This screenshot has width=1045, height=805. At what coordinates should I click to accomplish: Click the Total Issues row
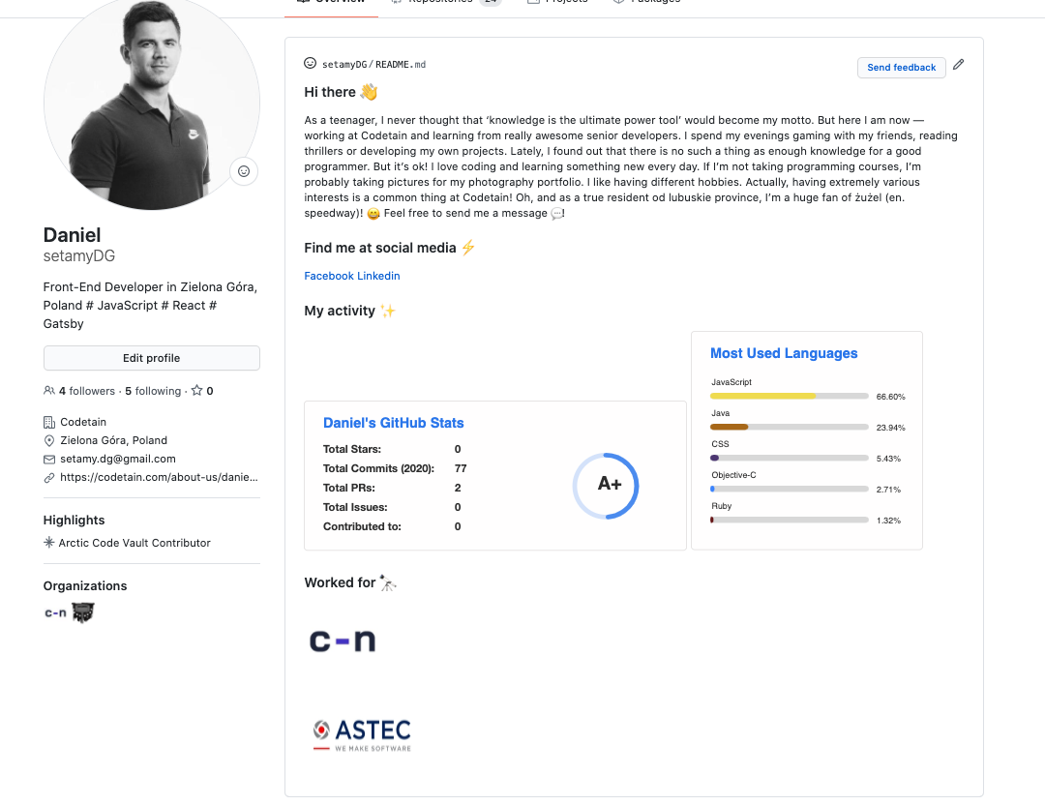(392, 507)
